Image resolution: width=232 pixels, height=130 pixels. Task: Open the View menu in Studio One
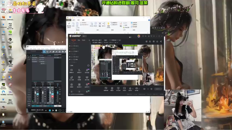[57, 49]
